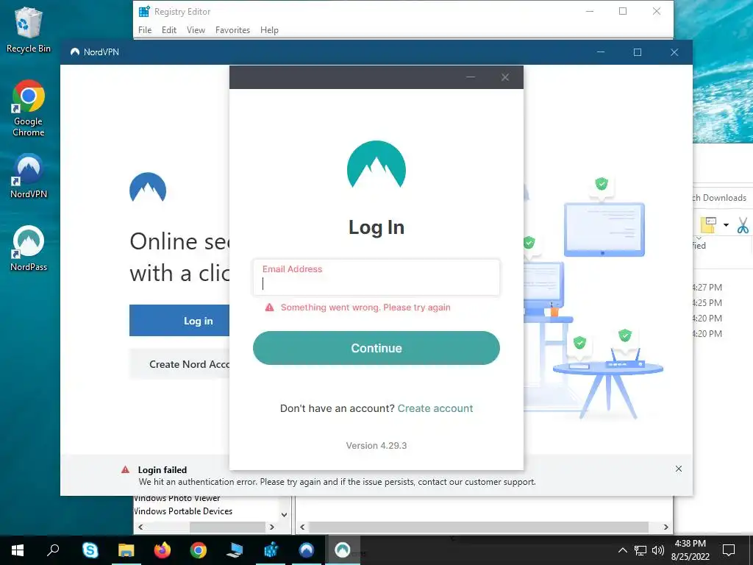Screen dimensions: 753x565
Task: Click the clock showing 4:38 PM
Action: [690, 544]
